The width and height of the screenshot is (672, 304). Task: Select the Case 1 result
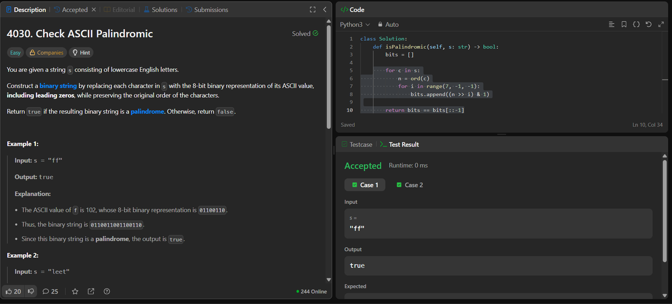(365, 185)
